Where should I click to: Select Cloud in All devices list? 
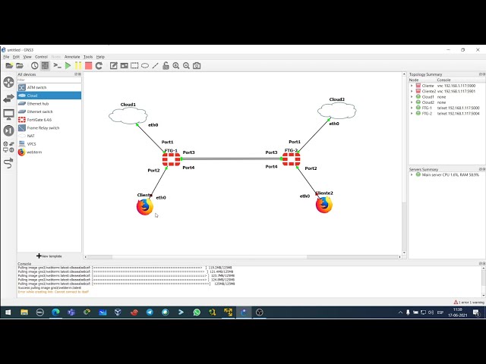49,96
